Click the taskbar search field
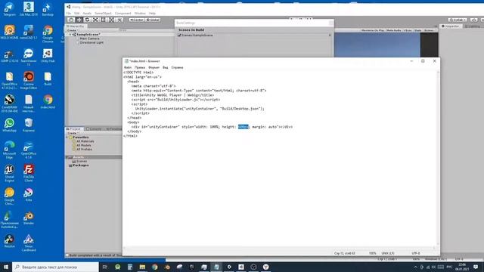484x272 pixels. pyautogui.click(x=55, y=267)
